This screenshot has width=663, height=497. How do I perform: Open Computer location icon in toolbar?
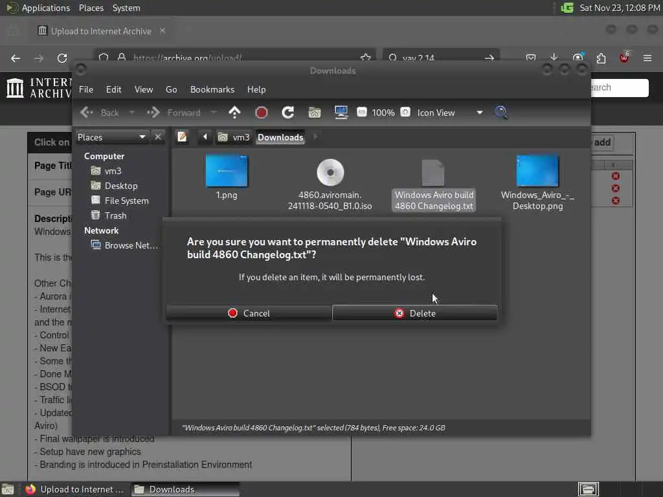tap(341, 113)
